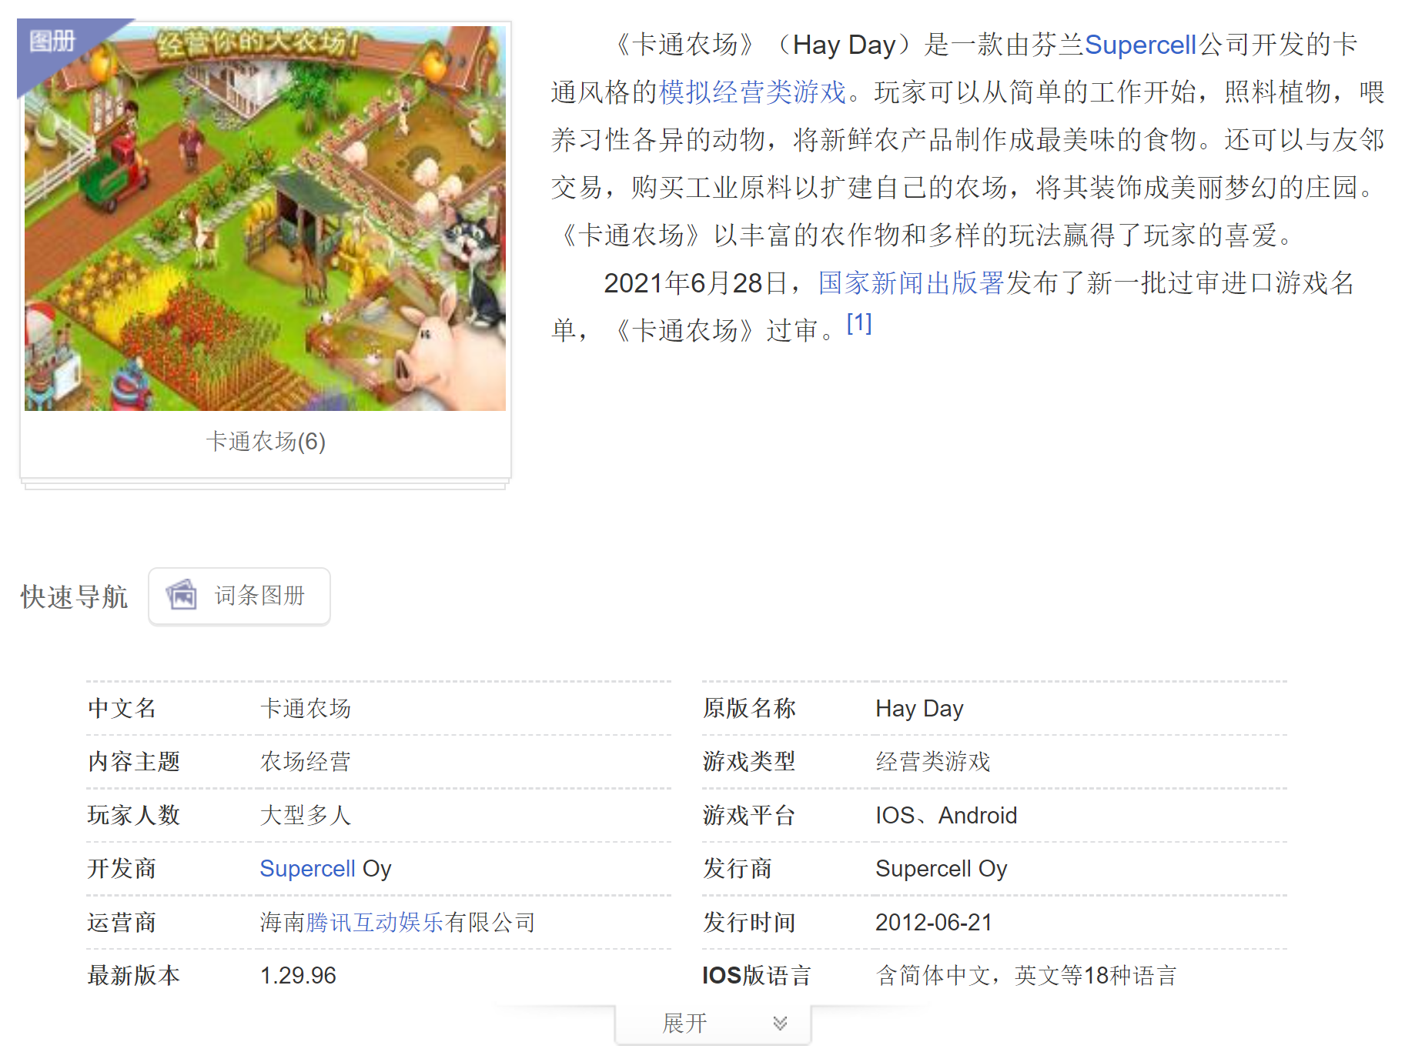Viewport: 1405px width, 1052px height.
Task: Click the 内容主题 field label
Action: (x=133, y=762)
